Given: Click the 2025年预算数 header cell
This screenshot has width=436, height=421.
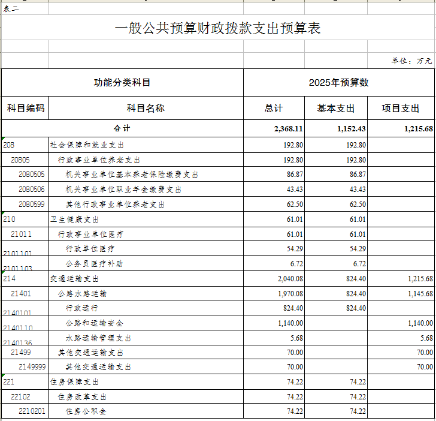Looking at the screenshot, I should [x=339, y=82].
